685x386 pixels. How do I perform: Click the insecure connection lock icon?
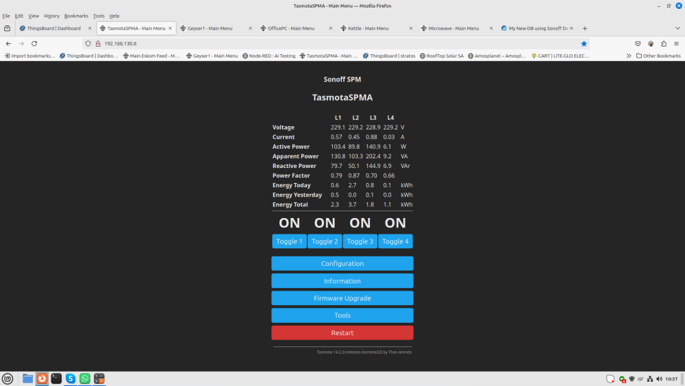tap(98, 44)
